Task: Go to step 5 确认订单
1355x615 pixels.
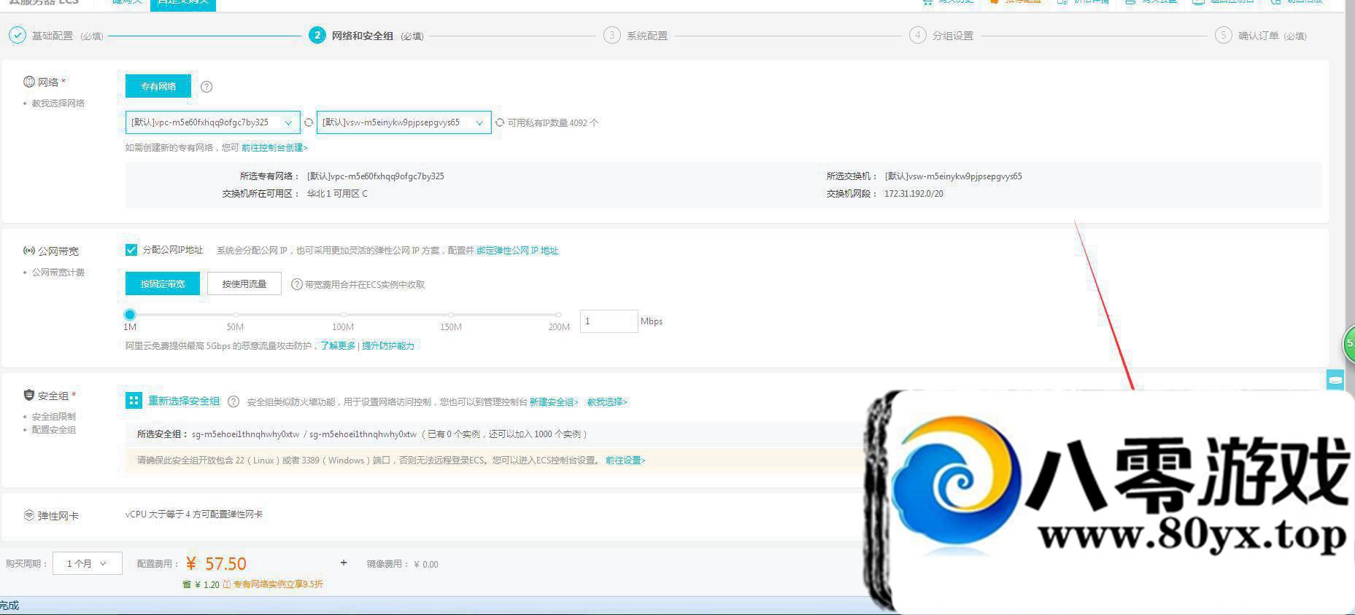Action: [x=1260, y=35]
